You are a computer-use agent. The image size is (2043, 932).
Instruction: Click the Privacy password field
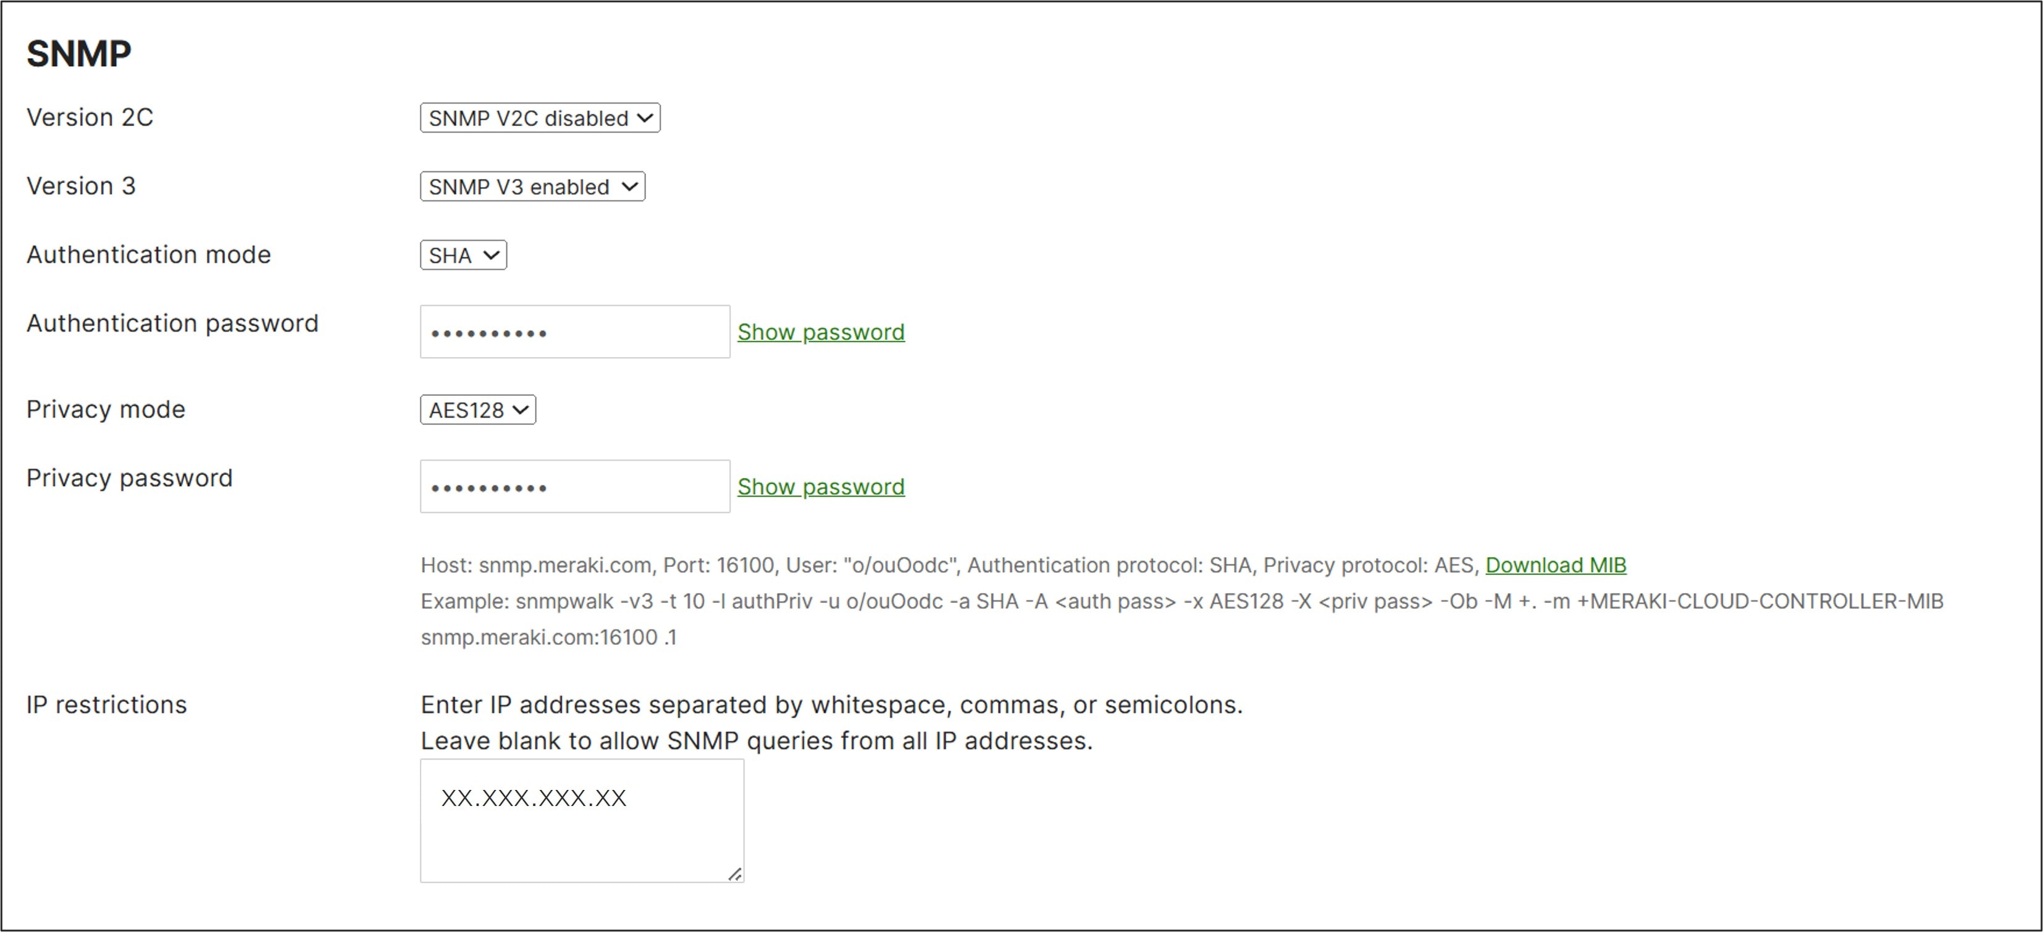click(x=575, y=486)
